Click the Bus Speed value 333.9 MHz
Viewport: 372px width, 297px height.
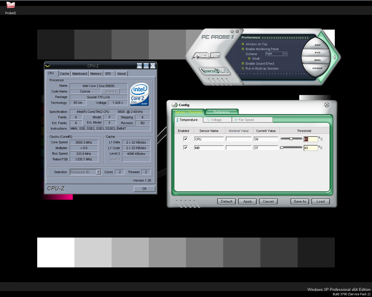[84, 154]
